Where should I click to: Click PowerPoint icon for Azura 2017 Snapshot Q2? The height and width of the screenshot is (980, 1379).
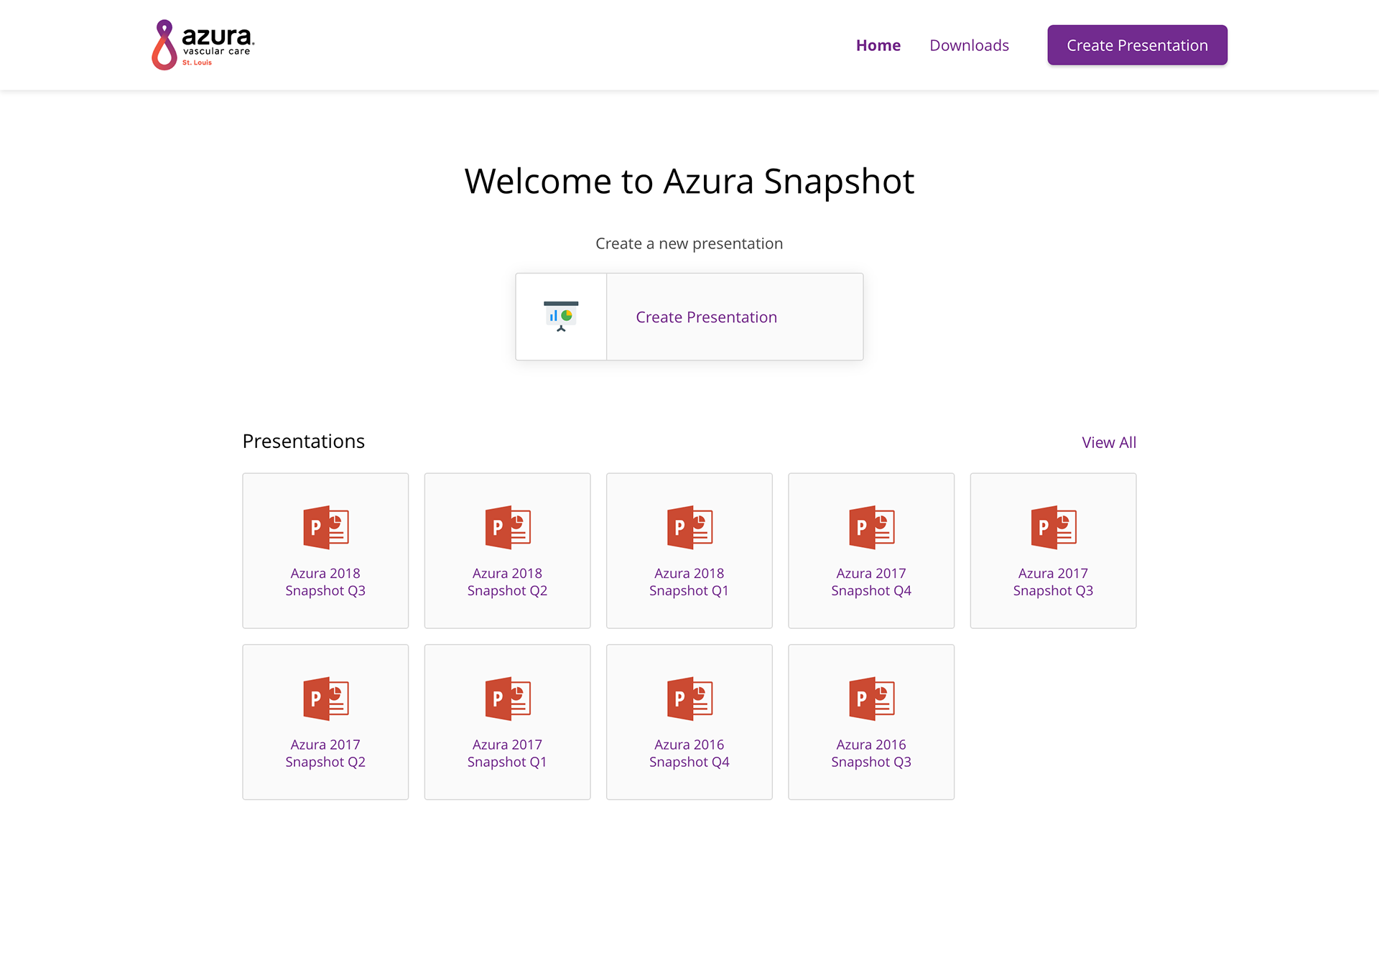[x=325, y=699]
